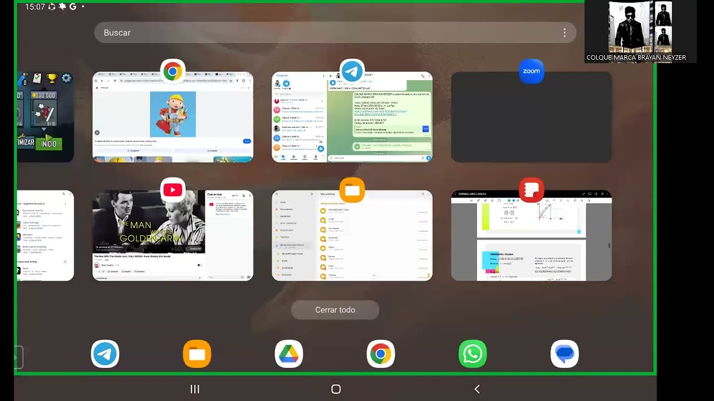
Task: Open the Man with the Golden Arm card
Action: point(173,236)
